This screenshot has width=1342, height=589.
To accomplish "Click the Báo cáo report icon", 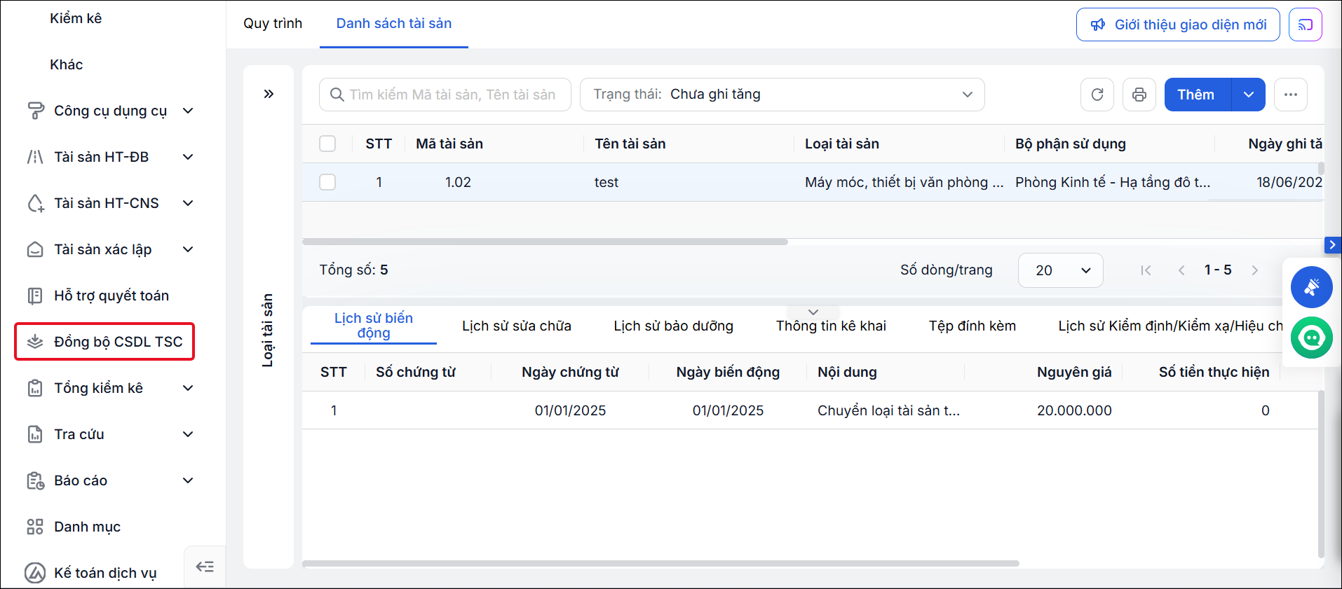I will (35, 480).
